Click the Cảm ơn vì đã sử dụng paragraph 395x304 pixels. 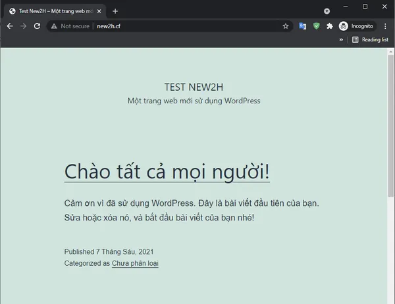(x=192, y=211)
